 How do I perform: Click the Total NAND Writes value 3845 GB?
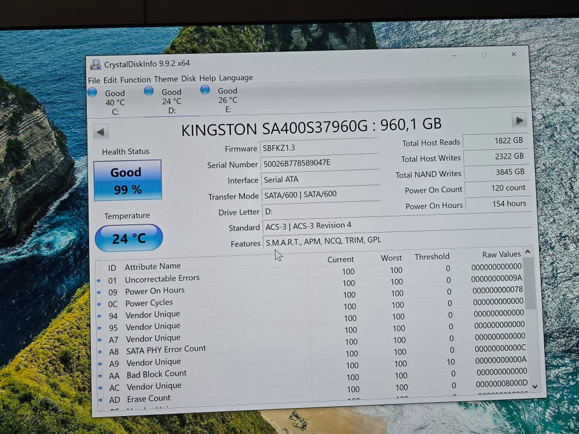click(x=496, y=172)
